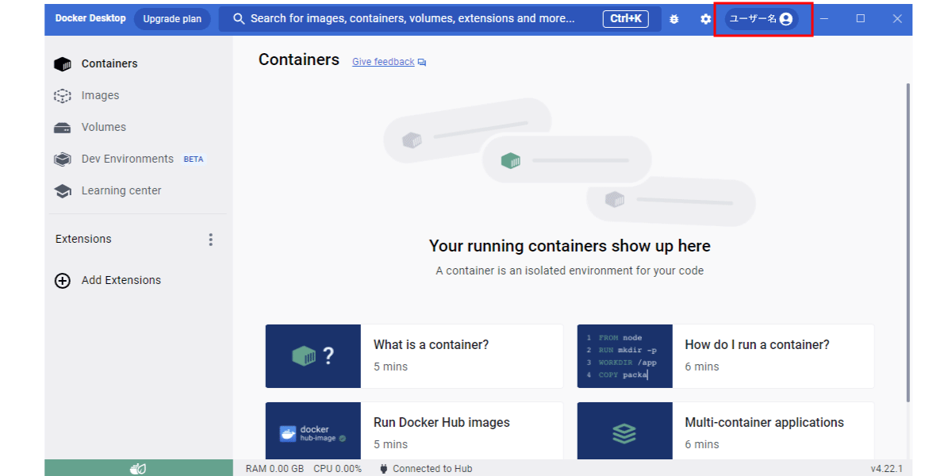
Task: Select Add Extensions label
Action: click(121, 280)
